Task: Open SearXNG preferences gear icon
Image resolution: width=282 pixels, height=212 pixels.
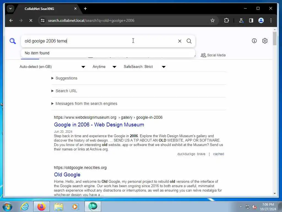Action: [265, 41]
